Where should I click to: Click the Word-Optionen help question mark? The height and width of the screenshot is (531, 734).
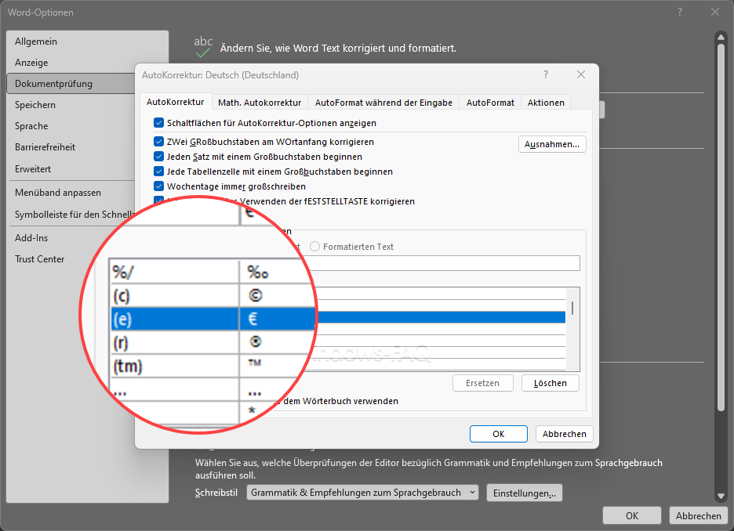[x=680, y=13]
